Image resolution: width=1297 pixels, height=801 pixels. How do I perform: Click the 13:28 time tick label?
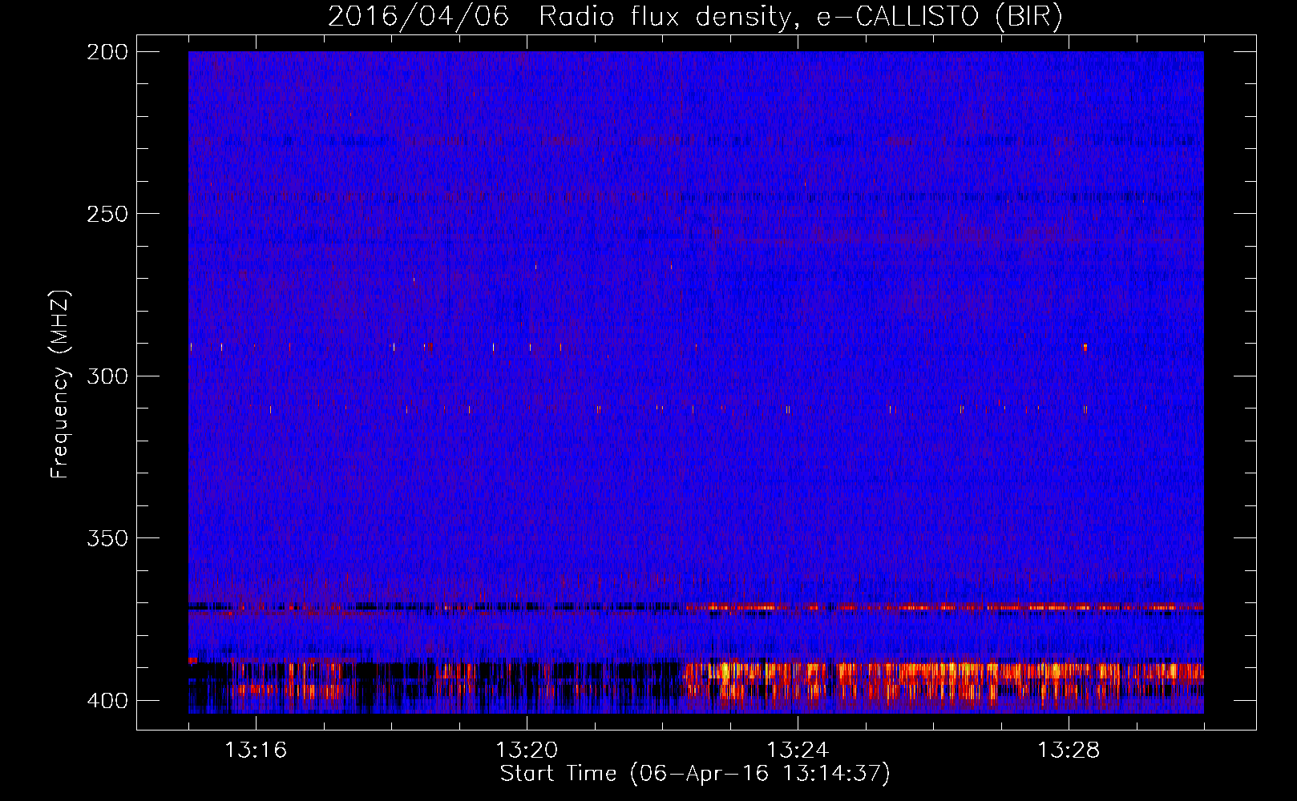(1069, 751)
